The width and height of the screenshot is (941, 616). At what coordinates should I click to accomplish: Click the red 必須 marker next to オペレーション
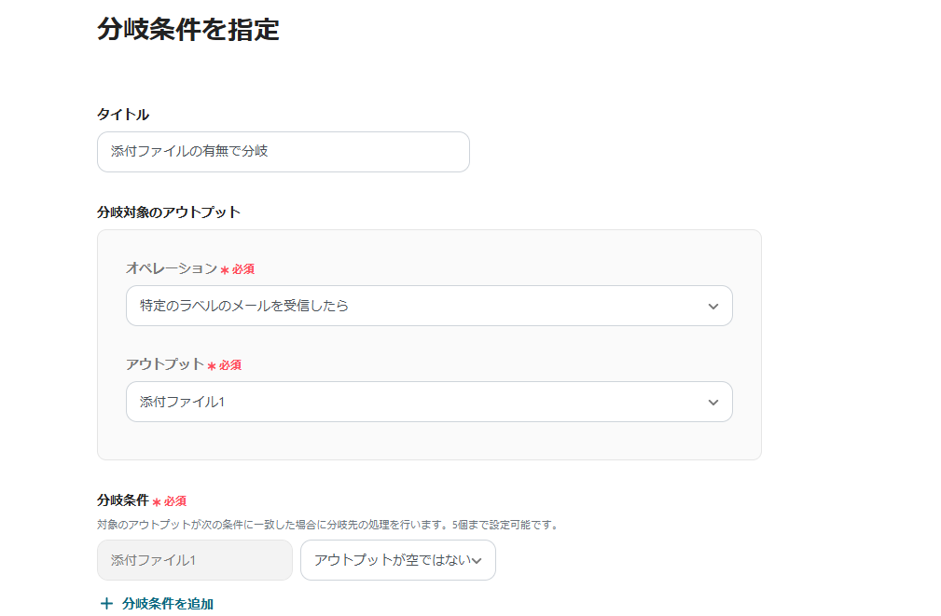click(238, 269)
